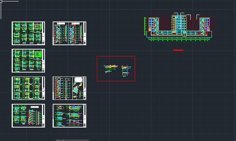
Task: Select the sheet containing the gray inset plan
Action: [28, 33]
